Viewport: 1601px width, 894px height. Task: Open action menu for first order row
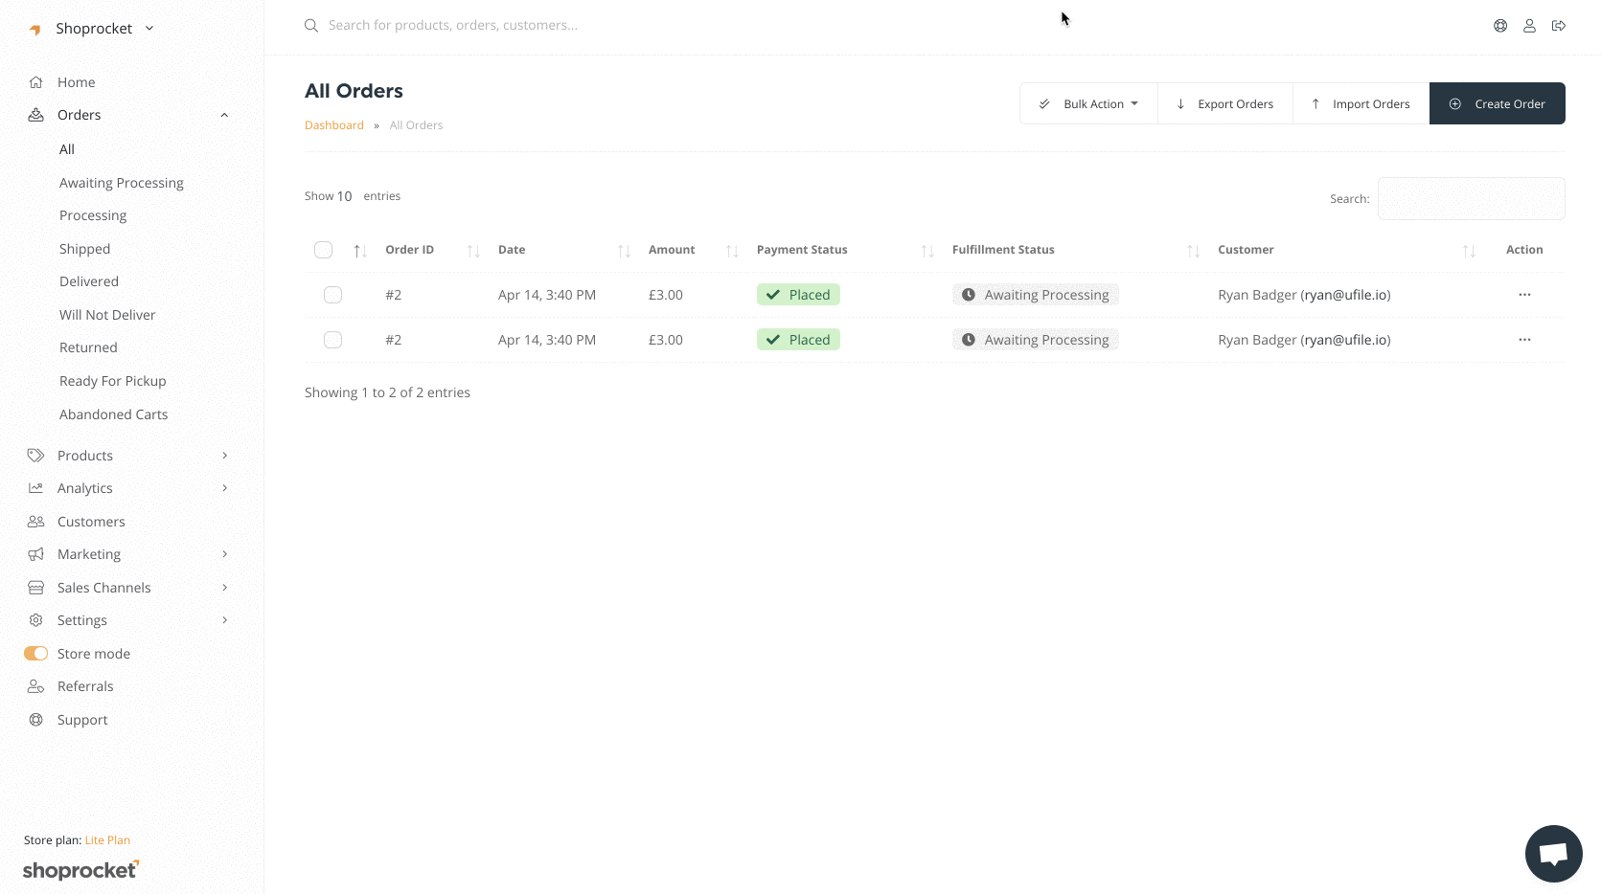(1524, 295)
